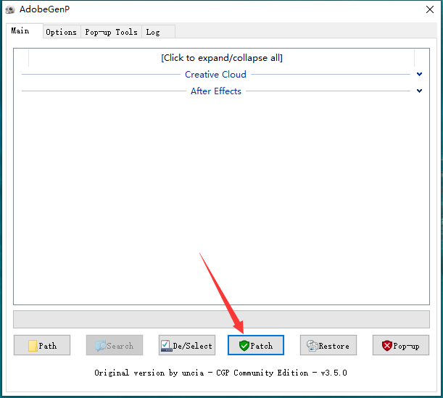Viewport: 443px width, 398px height.
Task: Open the Options tab
Action: coord(62,32)
